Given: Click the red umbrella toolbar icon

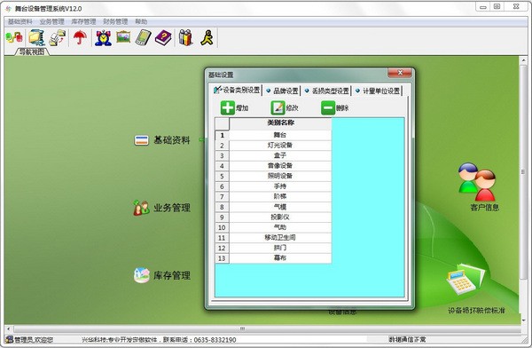Looking at the screenshot, I should (80, 37).
